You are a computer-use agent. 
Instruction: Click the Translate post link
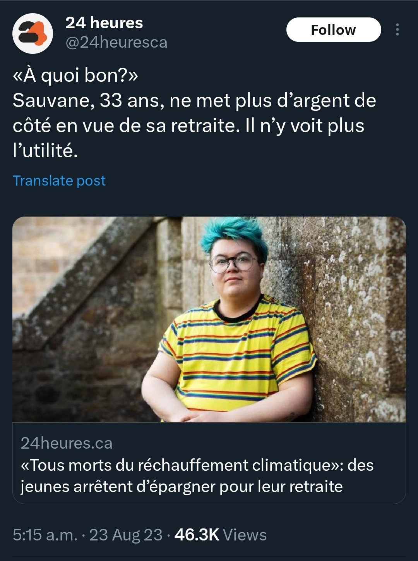pyautogui.click(x=59, y=181)
